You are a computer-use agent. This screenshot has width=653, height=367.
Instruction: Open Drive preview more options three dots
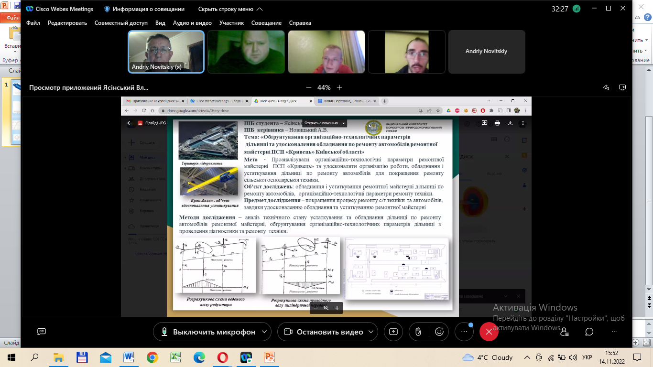pos(523,123)
